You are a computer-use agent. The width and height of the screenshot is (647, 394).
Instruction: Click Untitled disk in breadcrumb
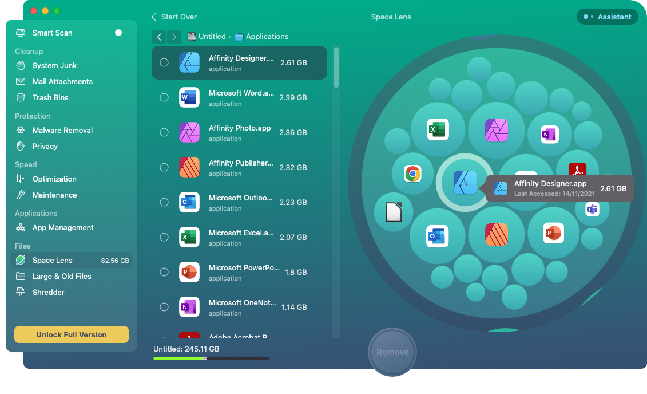207,36
